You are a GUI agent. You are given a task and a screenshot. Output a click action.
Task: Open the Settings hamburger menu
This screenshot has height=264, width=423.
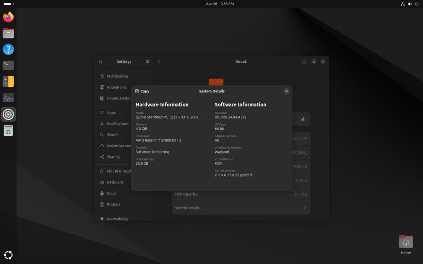point(147,61)
